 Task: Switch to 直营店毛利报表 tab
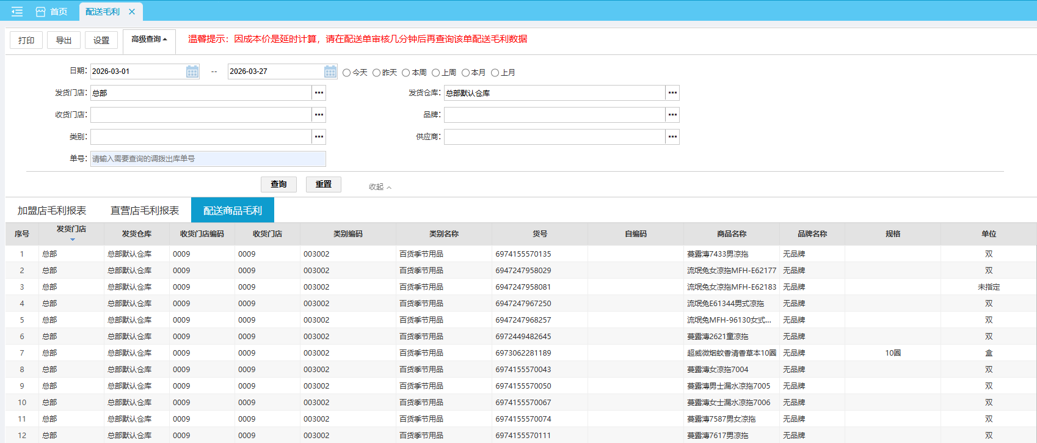(145, 211)
